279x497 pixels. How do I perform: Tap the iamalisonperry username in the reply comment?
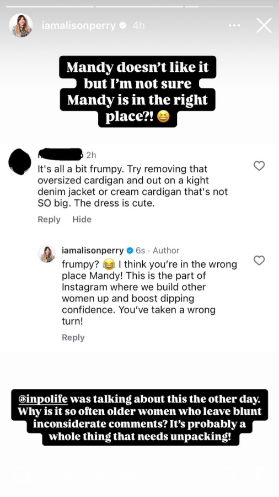[93, 250]
